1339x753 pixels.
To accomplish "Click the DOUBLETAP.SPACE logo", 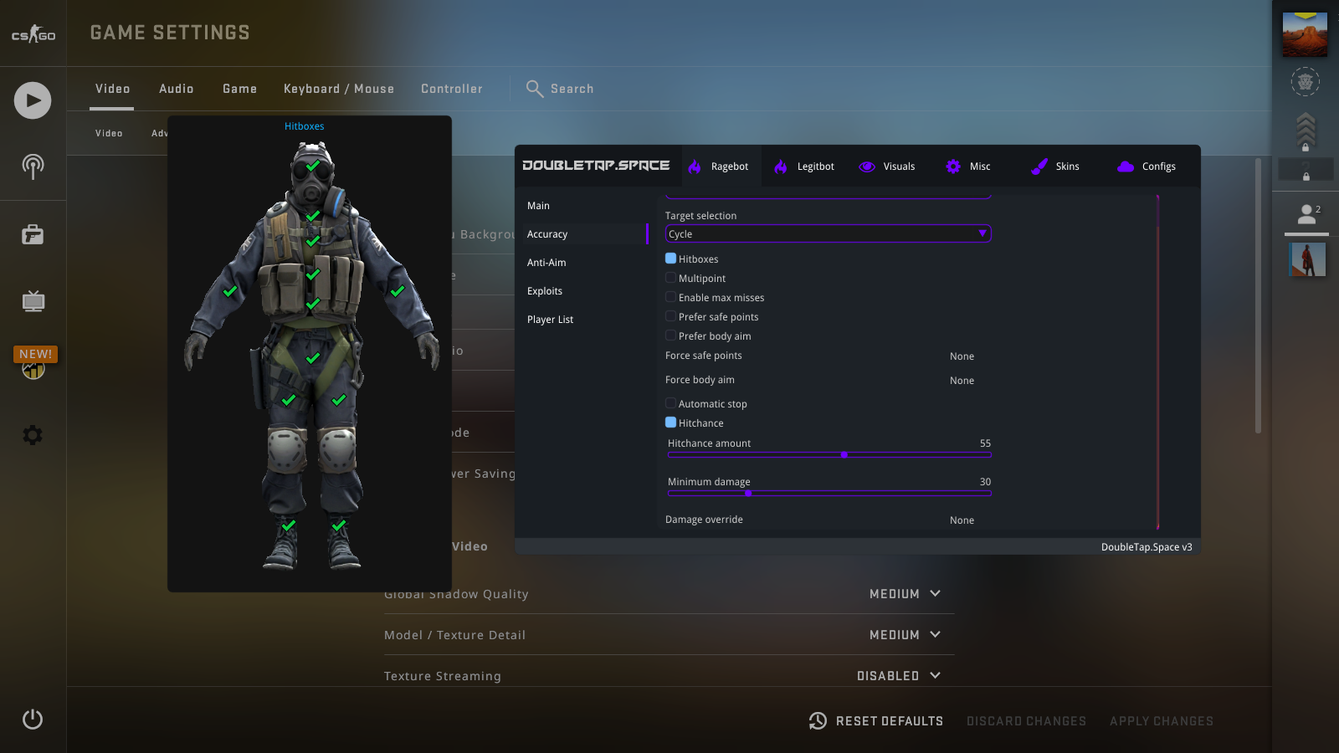I will tap(596, 166).
